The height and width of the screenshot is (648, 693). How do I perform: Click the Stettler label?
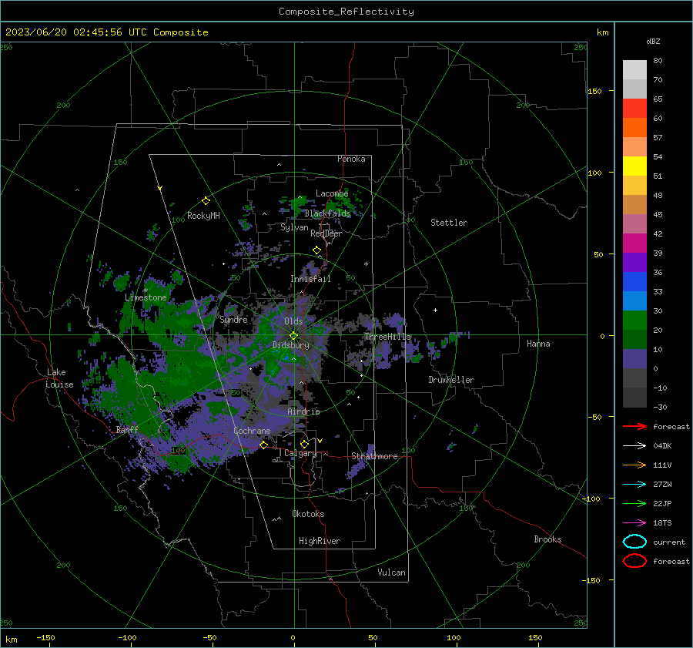click(449, 223)
